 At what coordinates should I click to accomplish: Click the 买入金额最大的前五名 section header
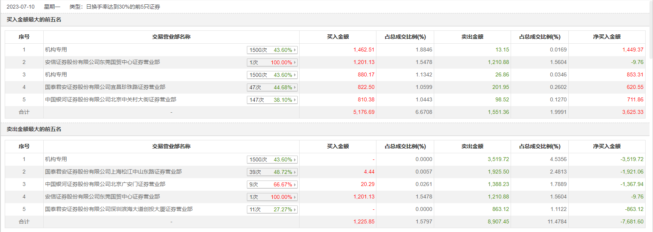point(34,19)
